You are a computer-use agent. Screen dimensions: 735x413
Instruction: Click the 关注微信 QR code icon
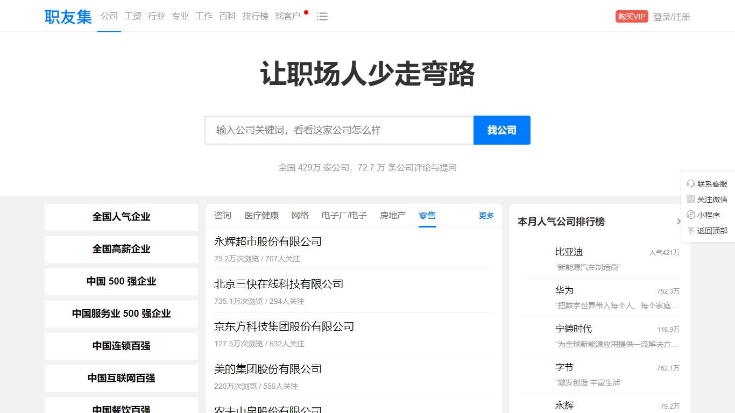pos(690,199)
